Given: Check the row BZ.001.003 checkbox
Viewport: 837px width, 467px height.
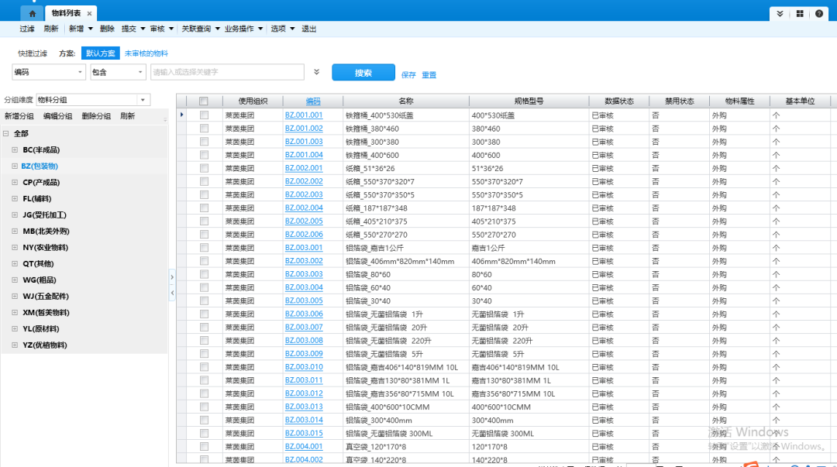Looking at the screenshot, I should pos(204,142).
